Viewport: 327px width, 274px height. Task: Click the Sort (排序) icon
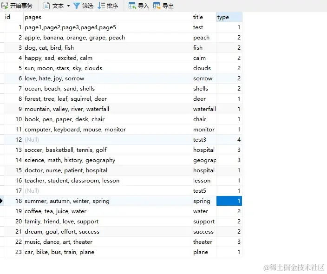coord(101,6)
